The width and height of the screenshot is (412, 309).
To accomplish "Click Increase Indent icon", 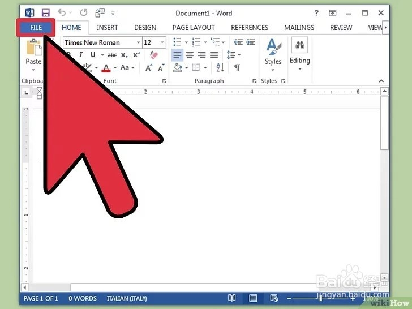I will pyautogui.click(x=250, y=42).
